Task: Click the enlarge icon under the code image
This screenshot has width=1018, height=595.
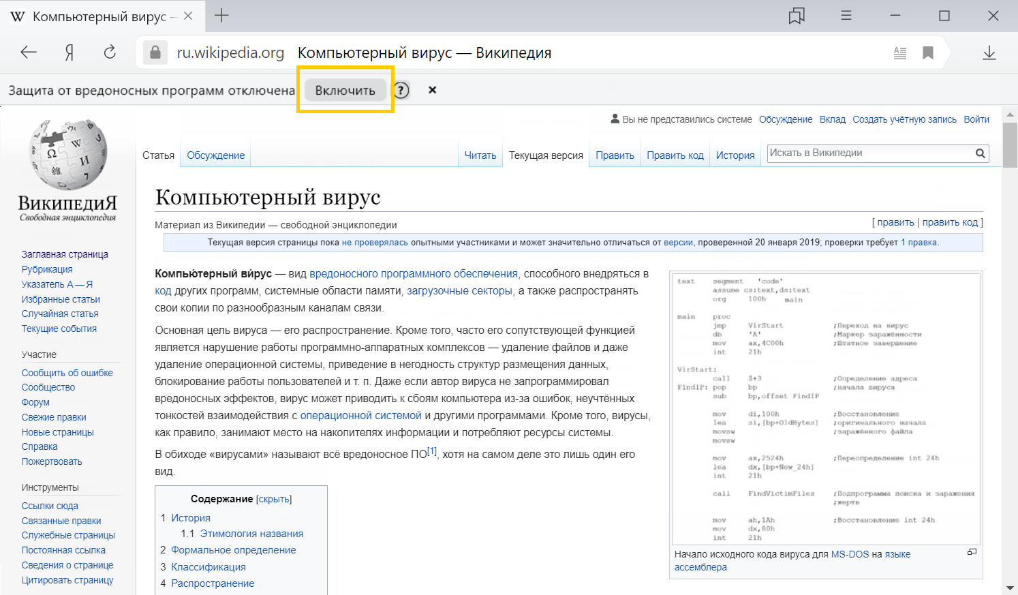Action: click(x=972, y=551)
